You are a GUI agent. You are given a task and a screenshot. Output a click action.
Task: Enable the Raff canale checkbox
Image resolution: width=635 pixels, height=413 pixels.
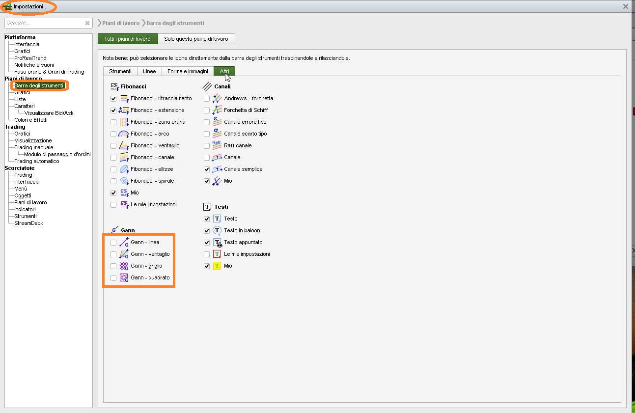207,145
